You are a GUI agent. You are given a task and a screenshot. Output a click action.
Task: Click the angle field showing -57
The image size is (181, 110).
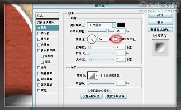pyautogui.click(x=103, y=39)
